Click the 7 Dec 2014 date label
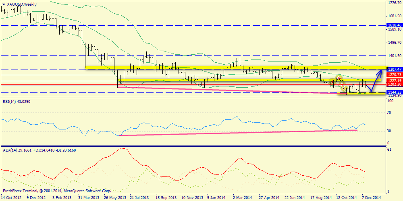The image size is (403, 201). pyautogui.click(x=371, y=198)
